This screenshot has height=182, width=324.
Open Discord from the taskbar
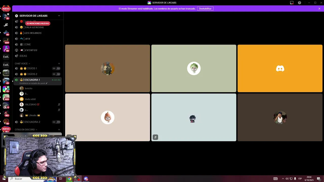86,179
